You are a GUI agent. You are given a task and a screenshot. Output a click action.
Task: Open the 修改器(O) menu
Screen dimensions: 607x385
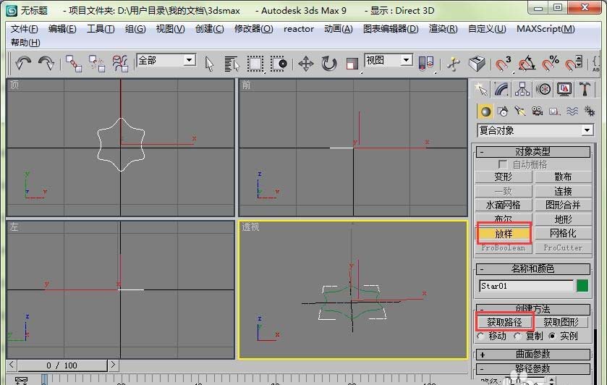[x=253, y=29]
